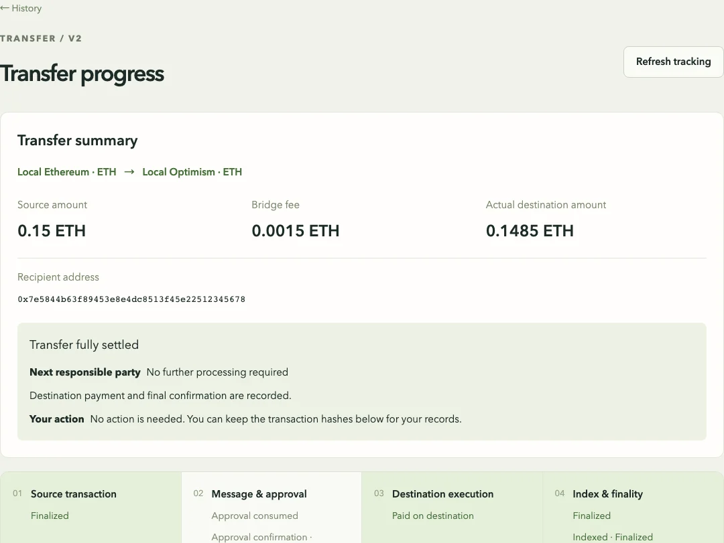
Task: Click the Approval confirmation text
Action: [262, 537]
